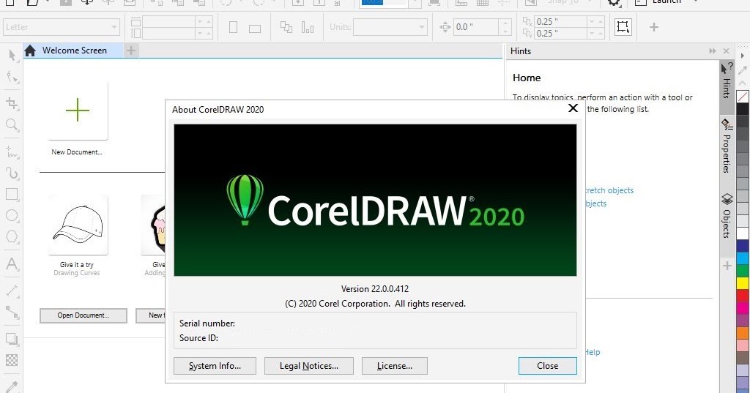Select the Polygon tool in toolbox
The height and width of the screenshot is (393, 750).
[12, 236]
